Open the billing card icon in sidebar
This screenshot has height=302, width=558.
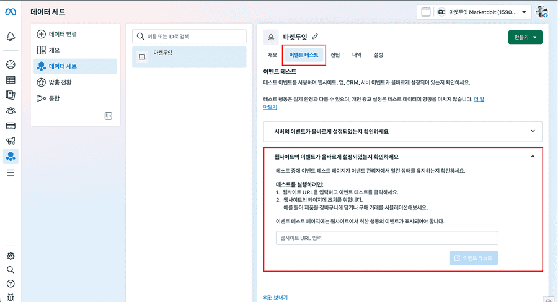[x=11, y=126]
